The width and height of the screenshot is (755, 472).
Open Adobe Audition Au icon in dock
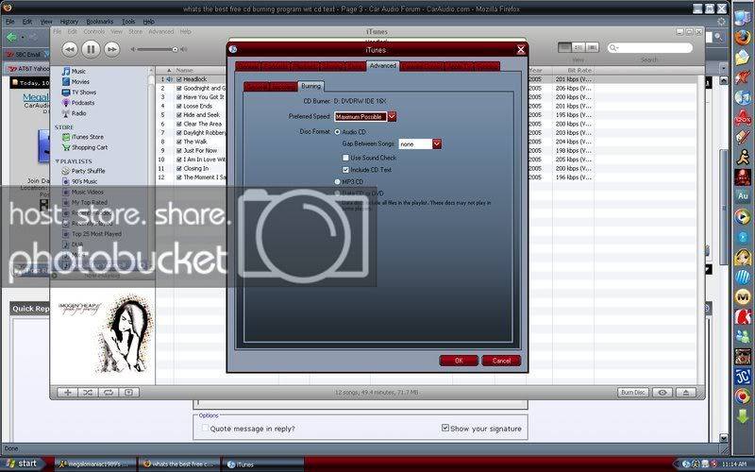[743, 196]
